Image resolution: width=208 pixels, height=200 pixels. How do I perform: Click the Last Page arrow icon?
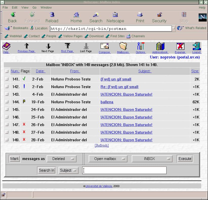pos(86,46)
